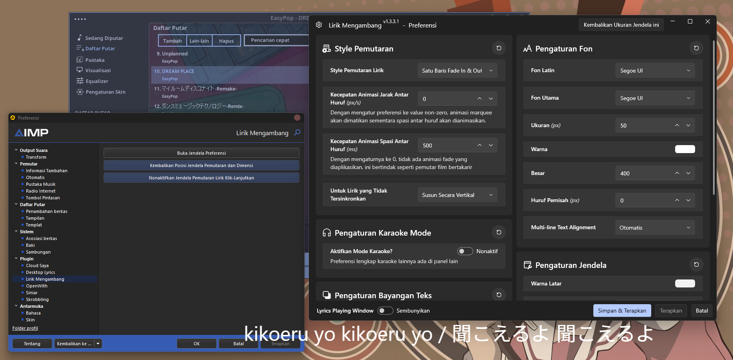
Task: Reset Pengaturan Bayangan Teks section
Action: (x=499, y=295)
